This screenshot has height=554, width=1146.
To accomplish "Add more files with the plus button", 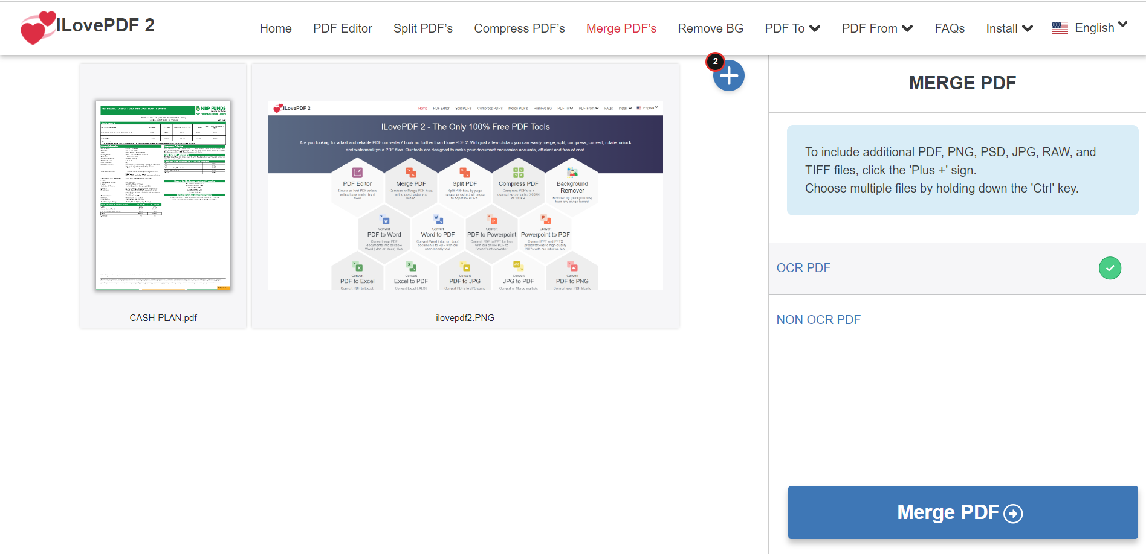I will [729, 76].
